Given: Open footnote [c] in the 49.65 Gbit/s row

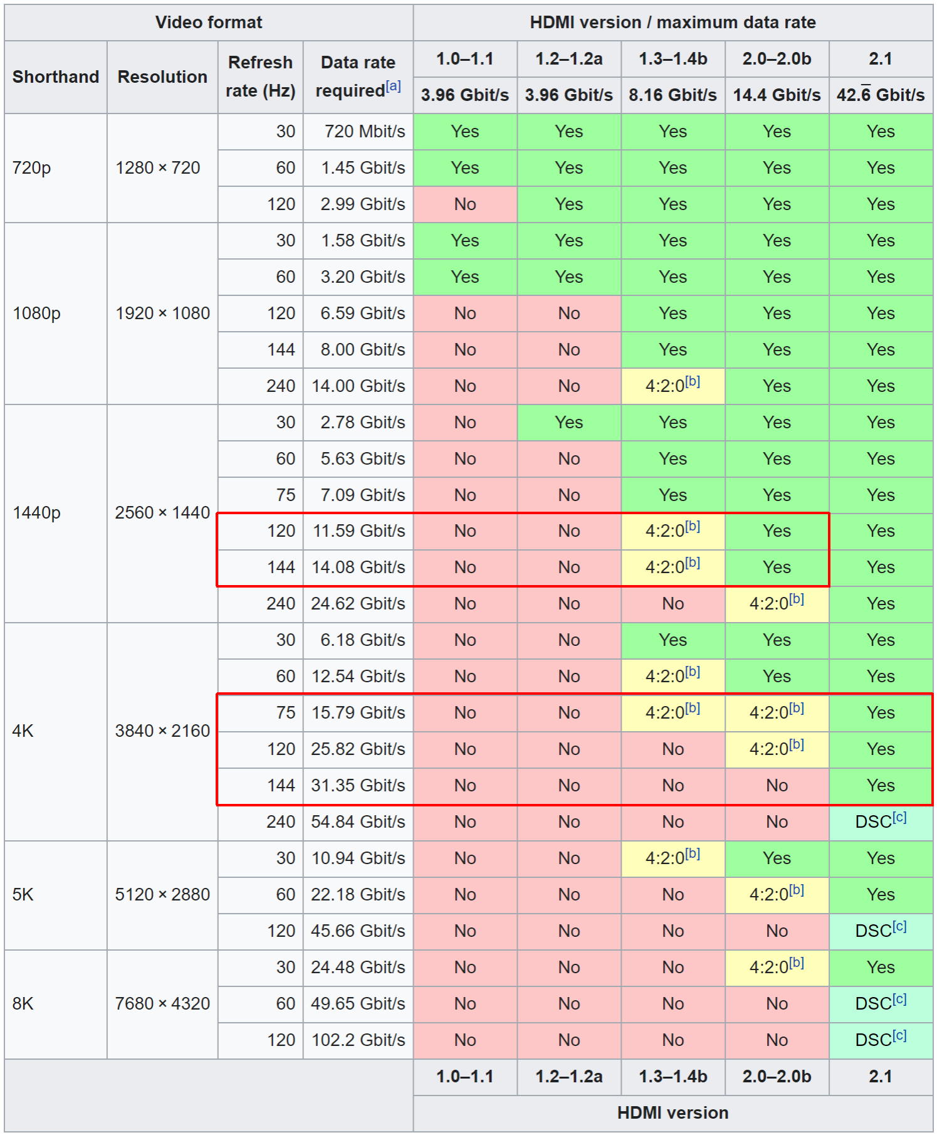Looking at the screenshot, I should (x=899, y=999).
